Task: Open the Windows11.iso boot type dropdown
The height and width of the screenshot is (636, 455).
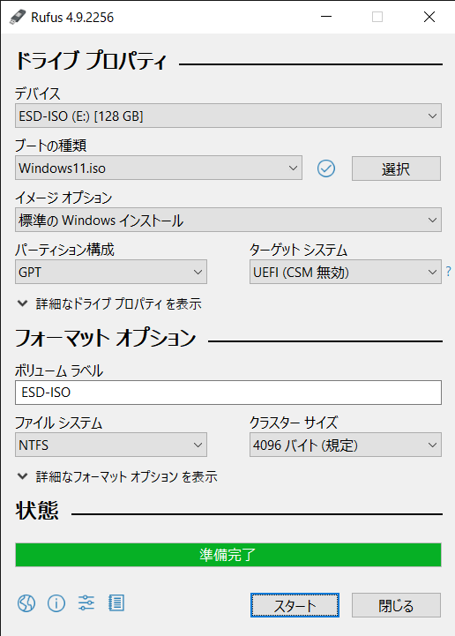Action: click(159, 168)
